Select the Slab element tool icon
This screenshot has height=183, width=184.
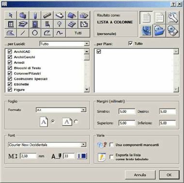(60, 15)
